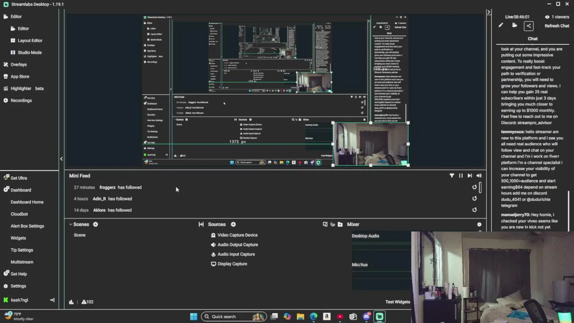This screenshot has width=574, height=323.
Task: Open Tip Settings
Action: pyautogui.click(x=22, y=250)
